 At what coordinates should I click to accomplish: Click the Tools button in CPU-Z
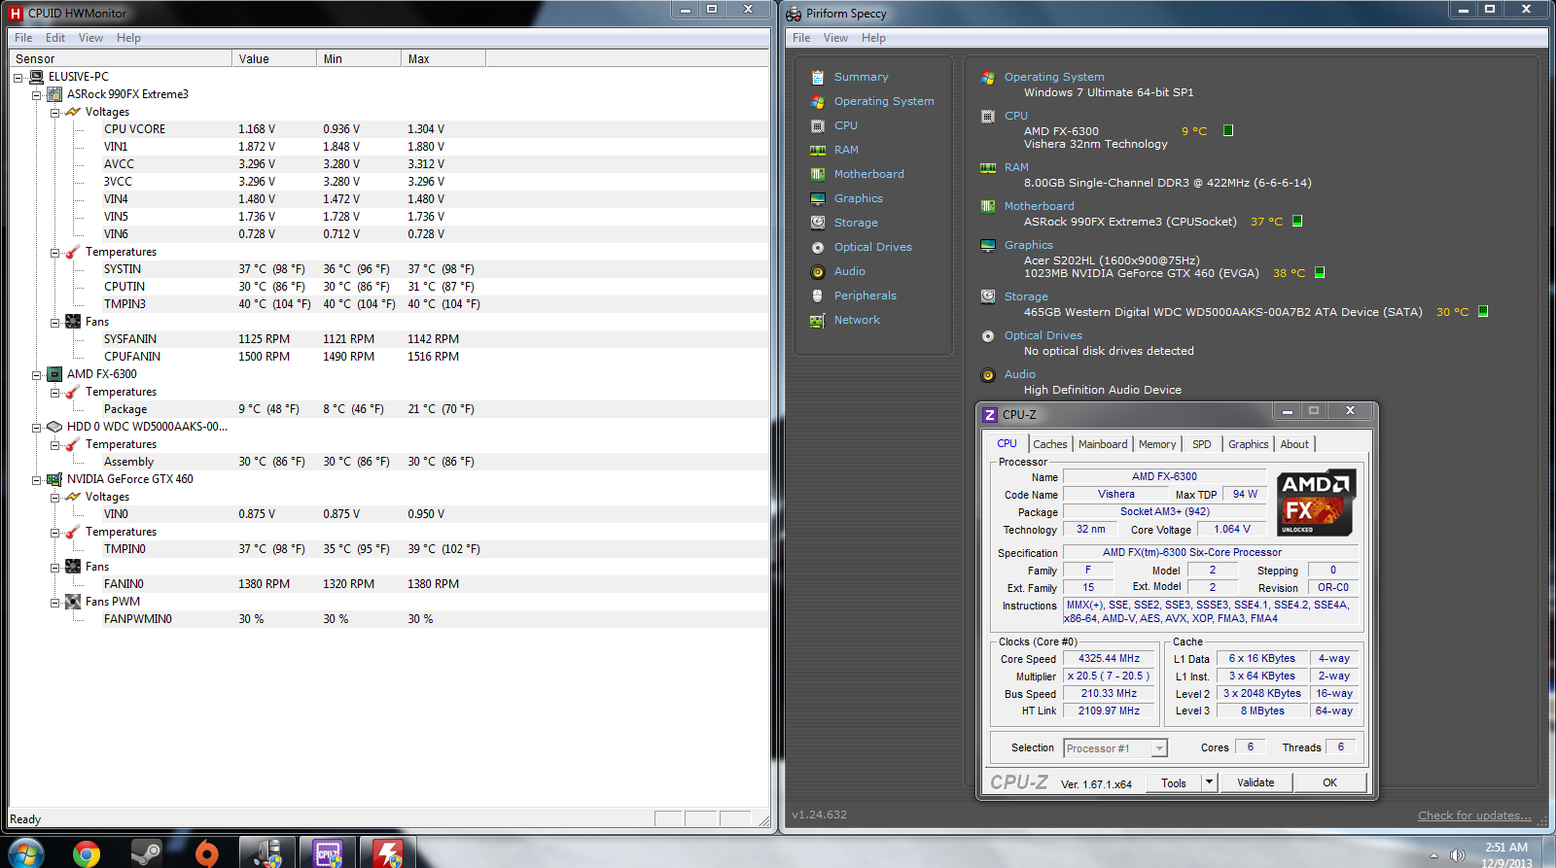pos(1174,782)
